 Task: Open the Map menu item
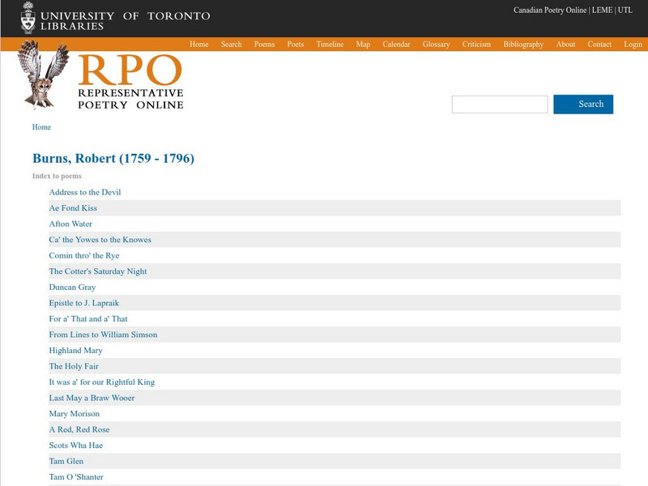click(x=363, y=45)
